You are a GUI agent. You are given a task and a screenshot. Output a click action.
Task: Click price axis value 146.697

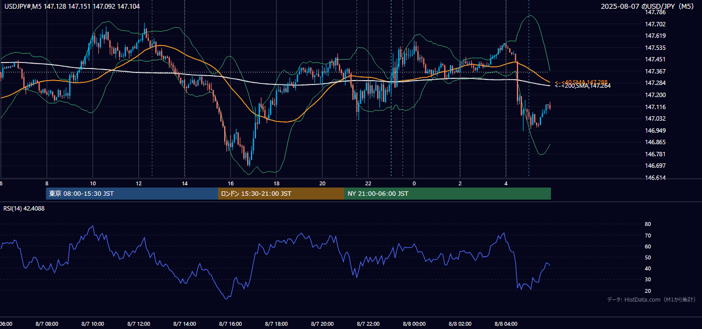tap(655, 166)
